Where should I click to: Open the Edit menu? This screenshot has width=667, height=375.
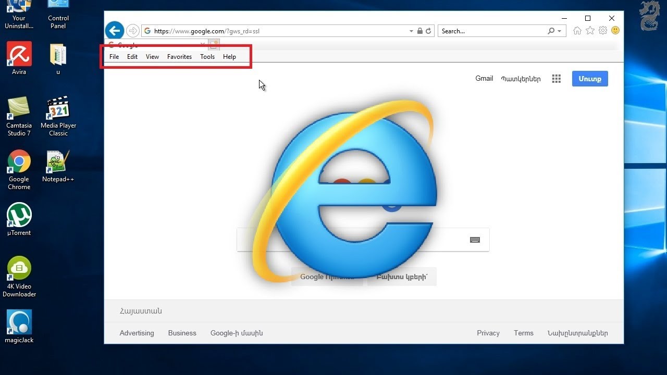click(x=132, y=57)
